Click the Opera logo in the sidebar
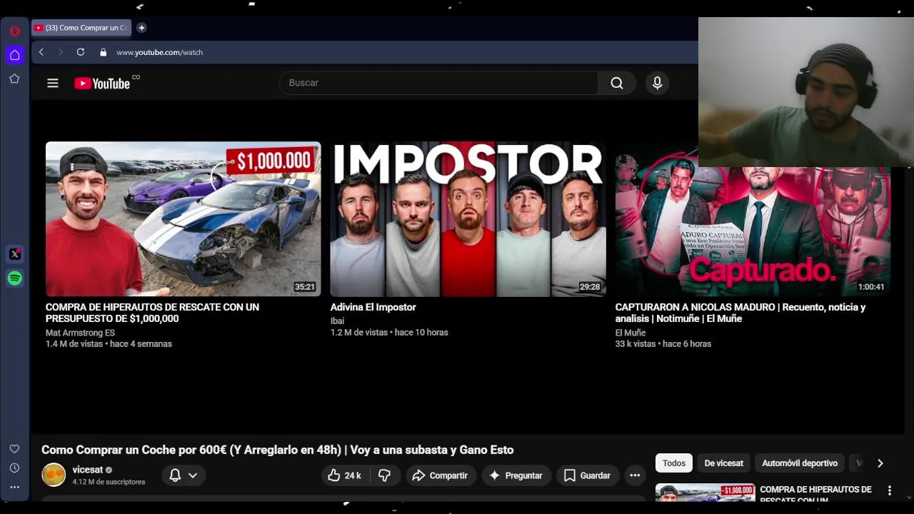Screen dimensions: 914x514 [x=14, y=31]
